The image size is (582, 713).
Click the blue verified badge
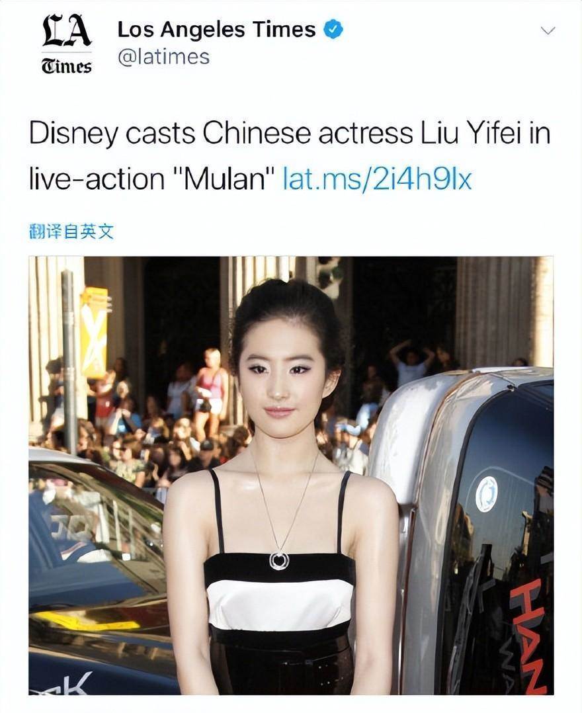333,30
